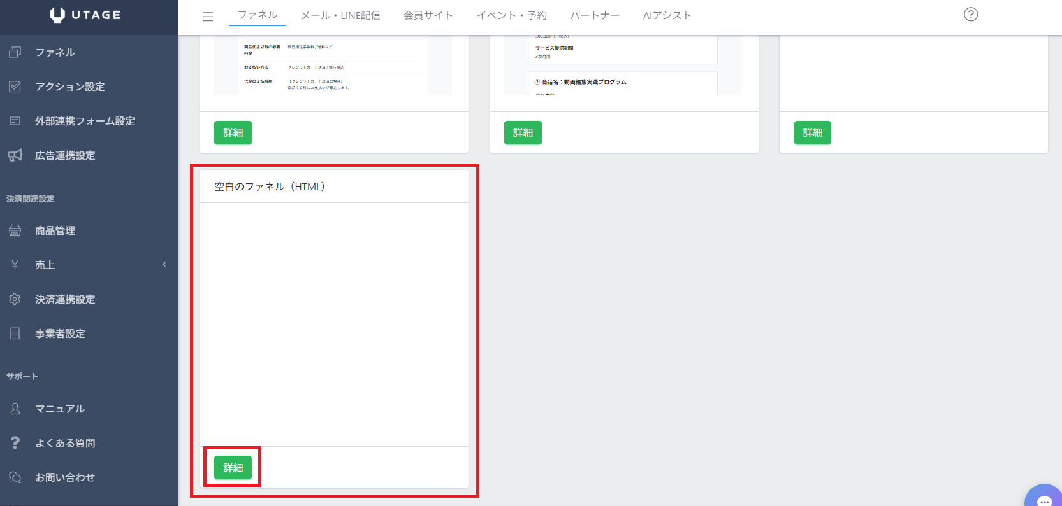The image size is (1062, 506).
Task: Open the 会員サイト tab
Action: pos(428,15)
